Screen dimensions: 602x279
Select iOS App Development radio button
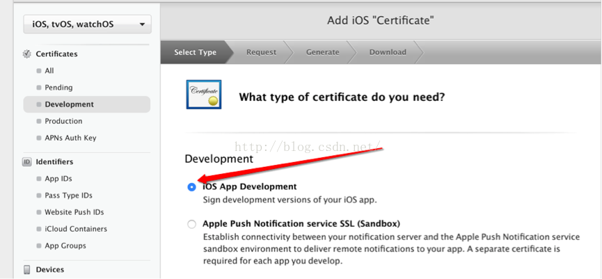[191, 187]
